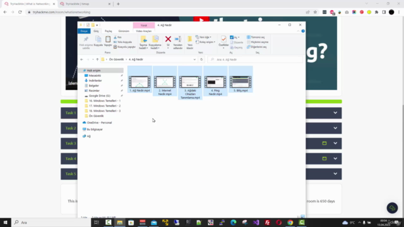Open Visual Studio from the taskbar
404x227 pixels.
[x=256, y=223]
